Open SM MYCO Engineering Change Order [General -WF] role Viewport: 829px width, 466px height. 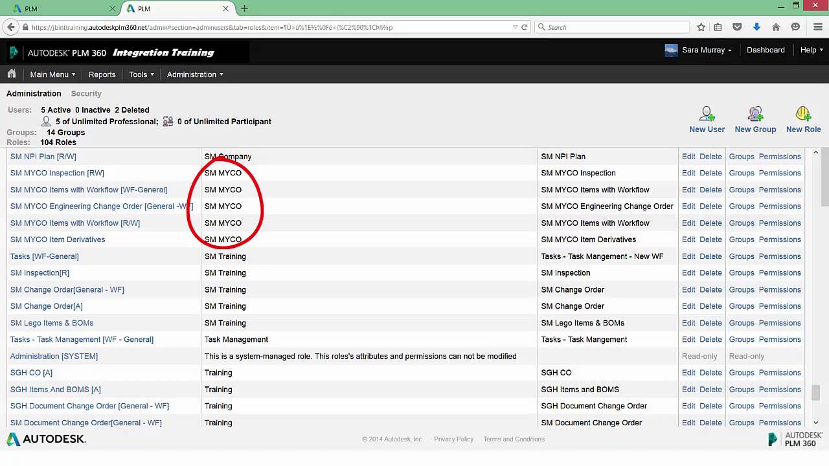pyautogui.click(x=102, y=206)
